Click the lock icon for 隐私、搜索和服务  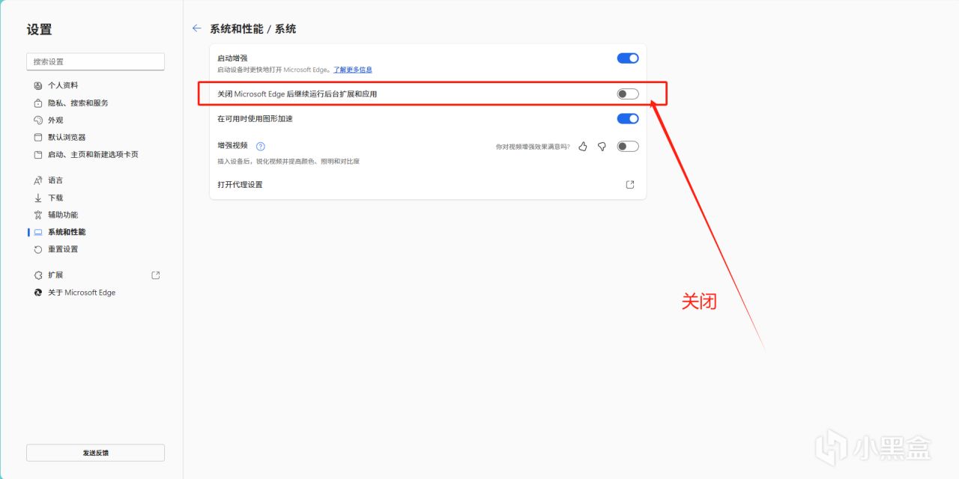pyautogui.click(x=38, y=103)
